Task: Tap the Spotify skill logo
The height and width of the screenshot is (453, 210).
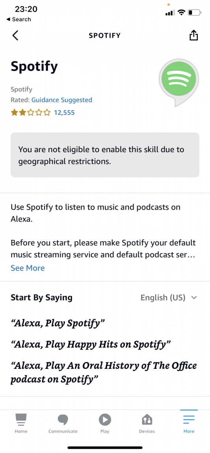Action: click(179, 82)
